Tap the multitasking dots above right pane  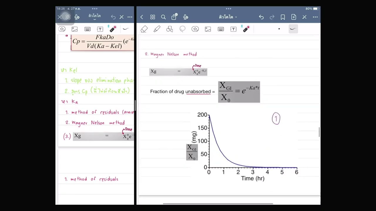pos(229,9)
